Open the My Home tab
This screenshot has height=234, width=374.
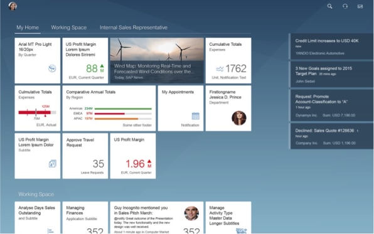[x=28, y=28]
